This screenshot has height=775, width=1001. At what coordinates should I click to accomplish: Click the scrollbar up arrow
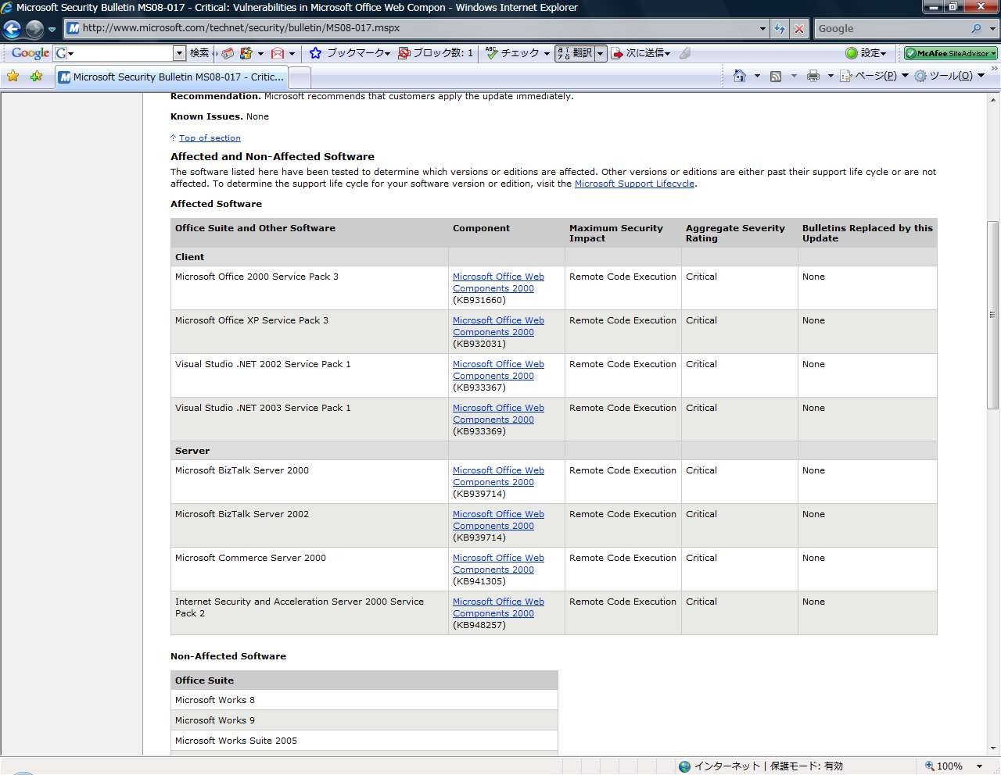(993, 99)
